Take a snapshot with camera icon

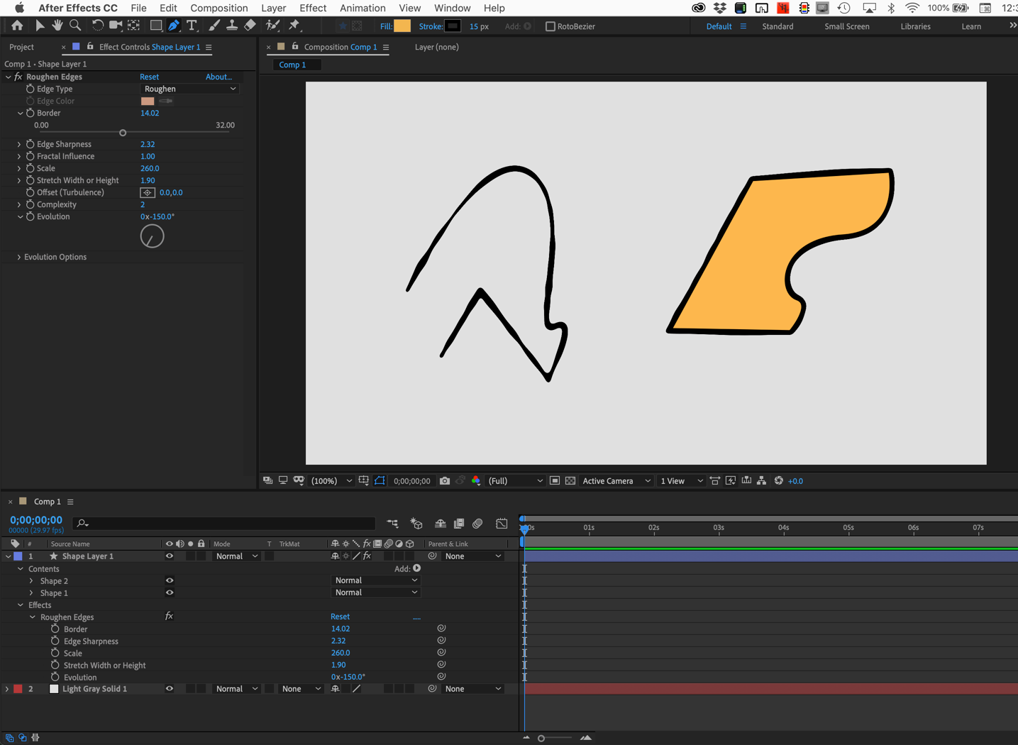click(445, 481)
